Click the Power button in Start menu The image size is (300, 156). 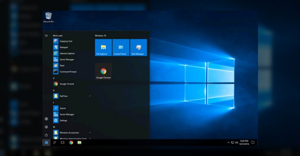point(46,135)
